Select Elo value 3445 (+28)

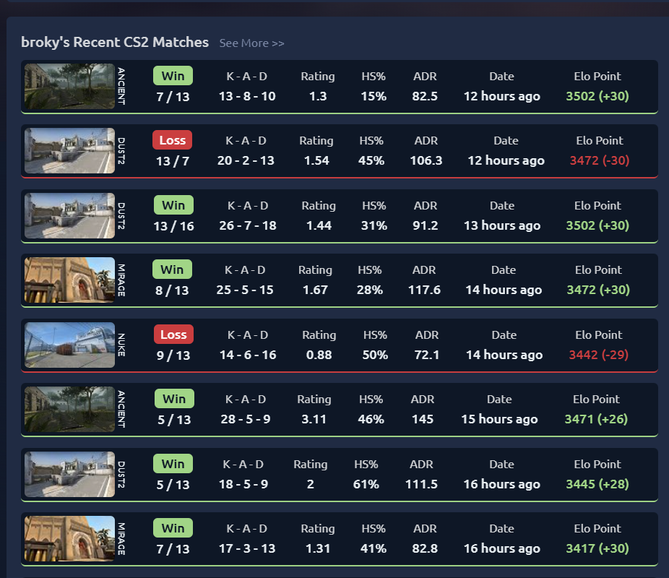(x=597, y=484)
